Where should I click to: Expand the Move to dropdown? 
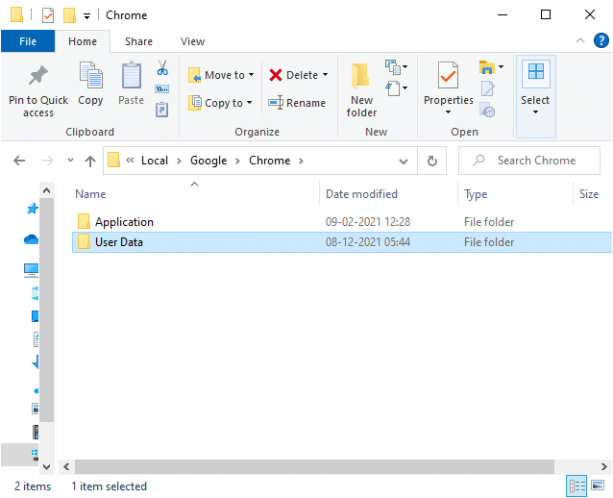click(252, 75)
